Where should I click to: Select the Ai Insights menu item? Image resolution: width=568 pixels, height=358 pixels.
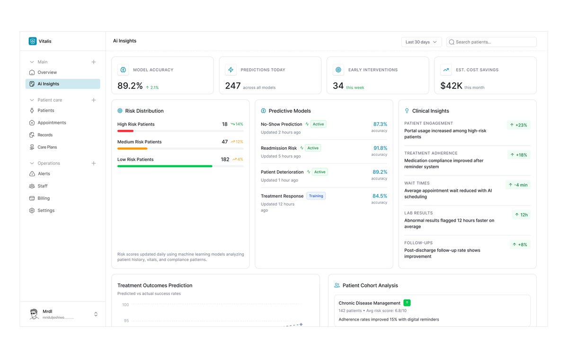pos(63,84)
